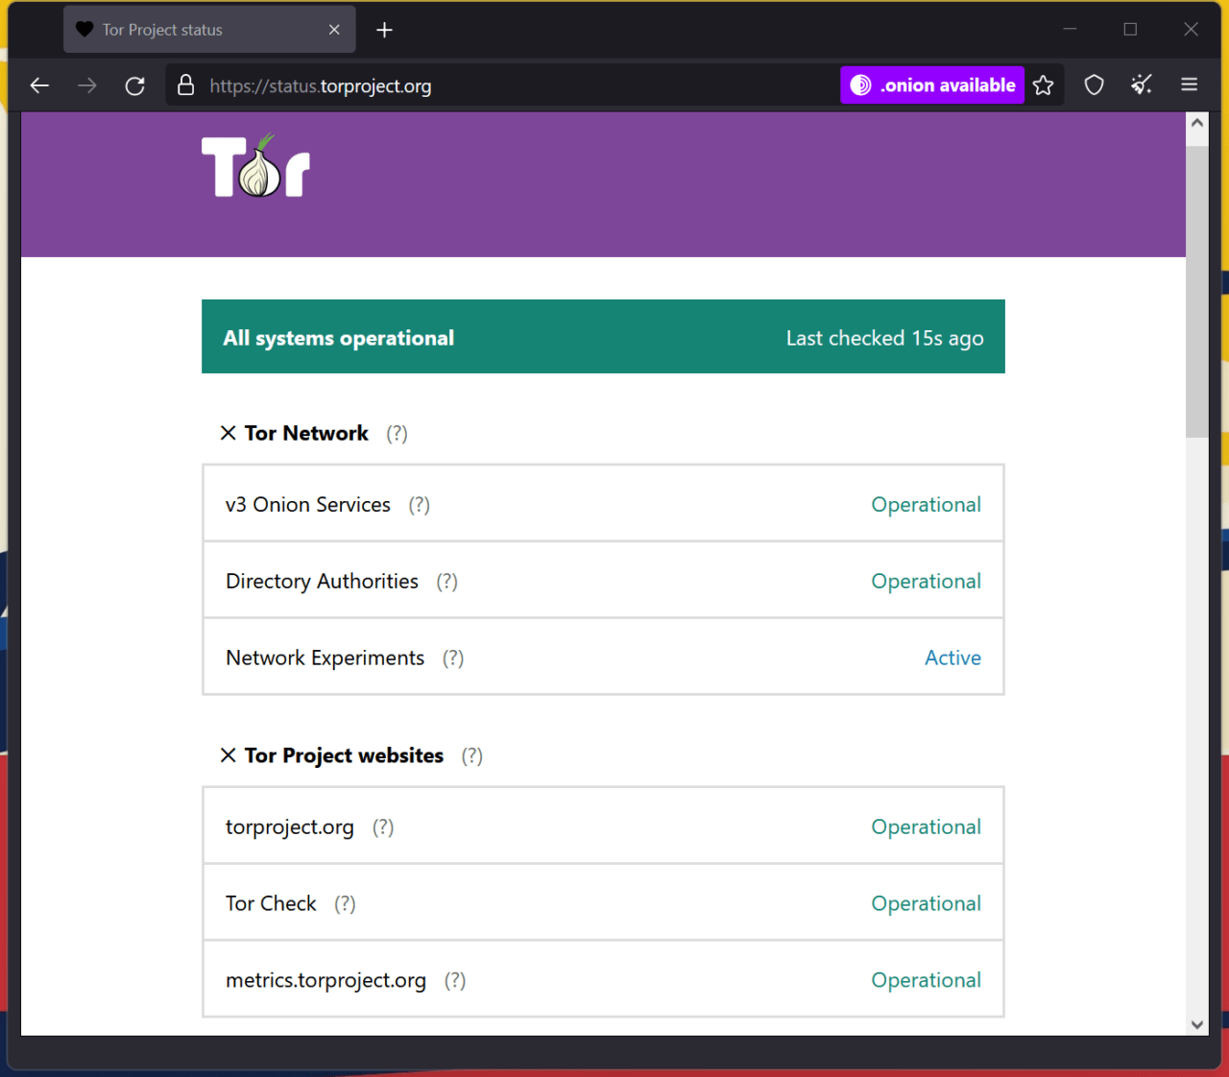Close the Tor Project status tab

click(x=334, y=30)
